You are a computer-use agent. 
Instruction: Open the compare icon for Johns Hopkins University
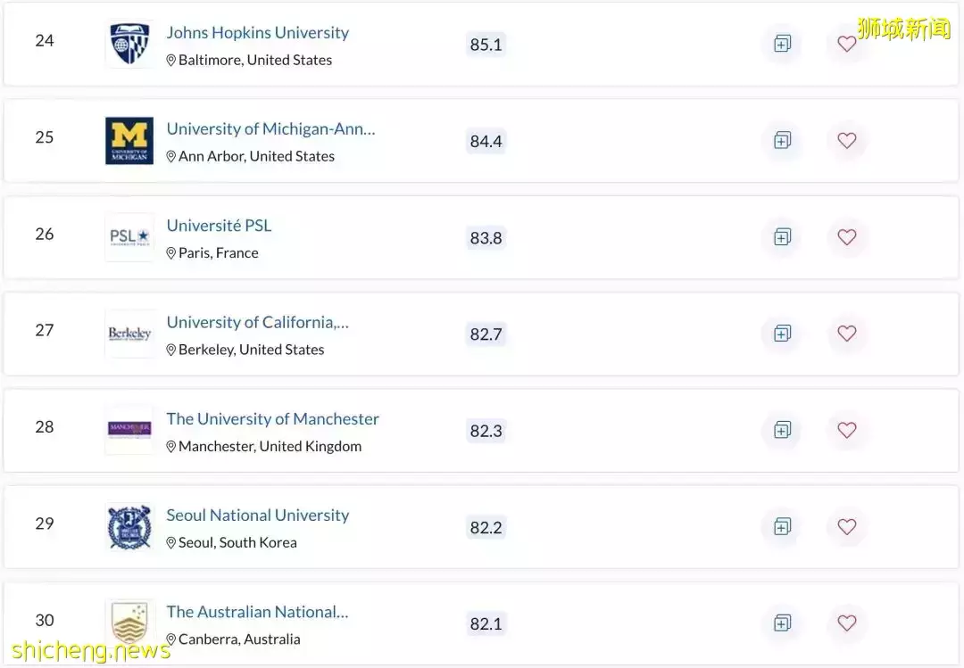pos(782,44)
